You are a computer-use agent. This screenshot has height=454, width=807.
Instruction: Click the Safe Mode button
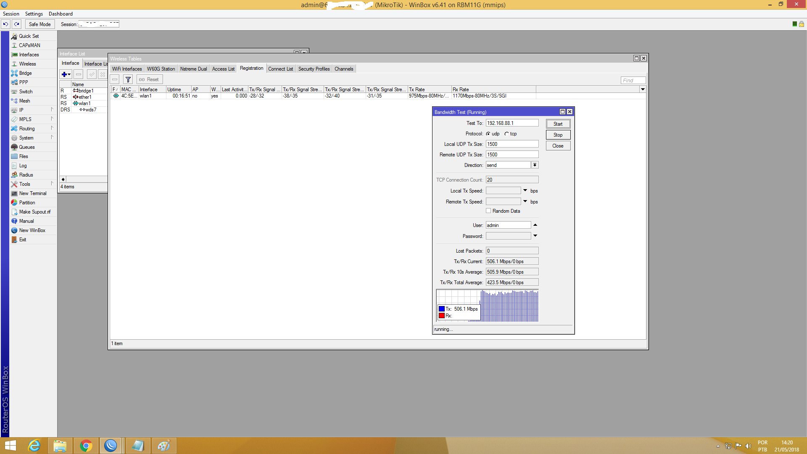40,24
